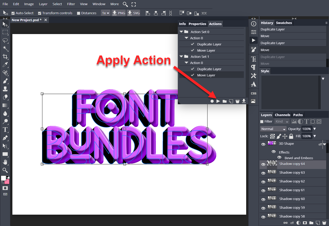329x226 pixels.
Task: Delete selected action with trash icon
Action: [237, 101]
